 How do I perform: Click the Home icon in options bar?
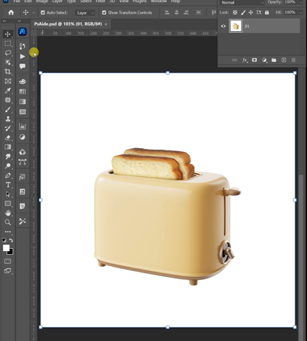pos(11,13)
